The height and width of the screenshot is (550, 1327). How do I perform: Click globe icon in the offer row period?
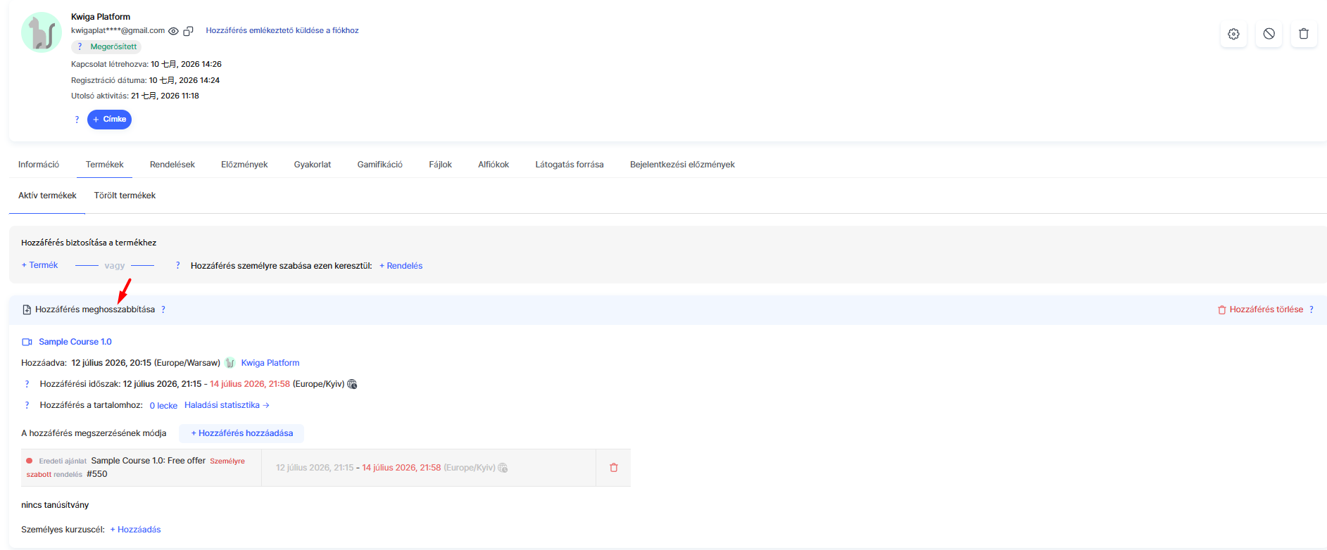coord(503,468)
